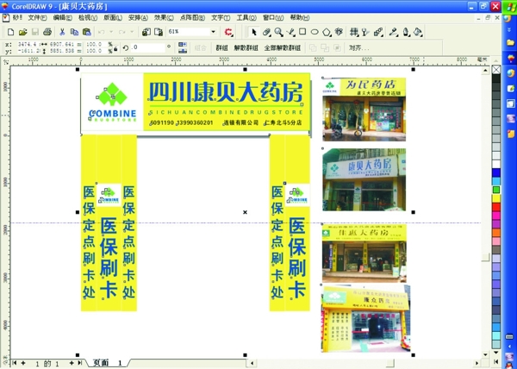Toggle the lock ratio padlock

(115, 49)
